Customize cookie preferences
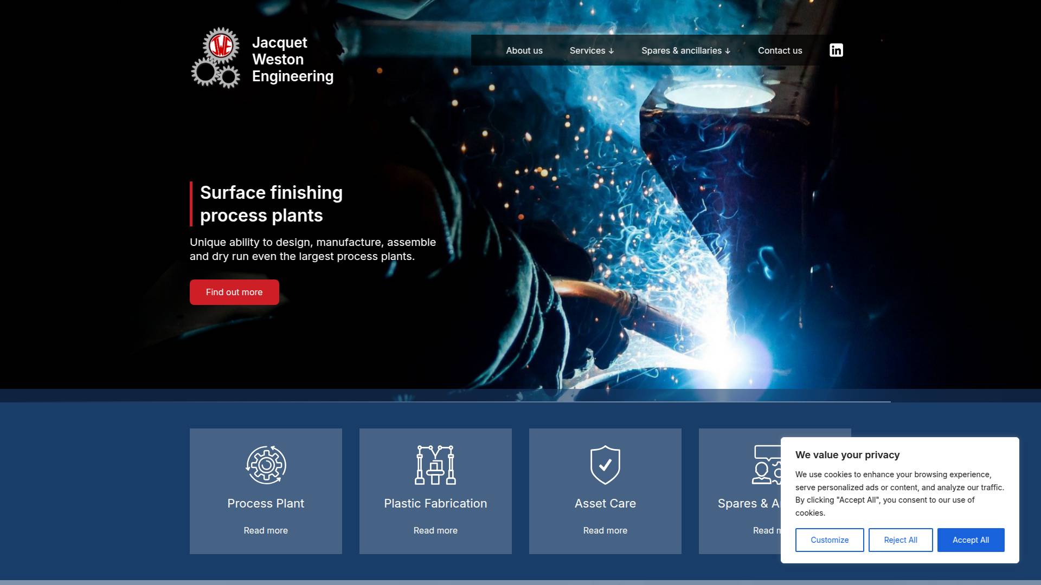This screenshot has width=1041, height=585. click(829, 540)
